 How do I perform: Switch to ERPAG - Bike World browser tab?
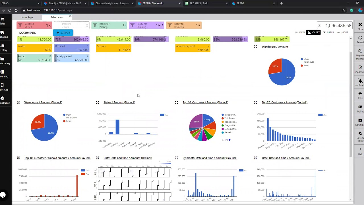pos(159,3)
